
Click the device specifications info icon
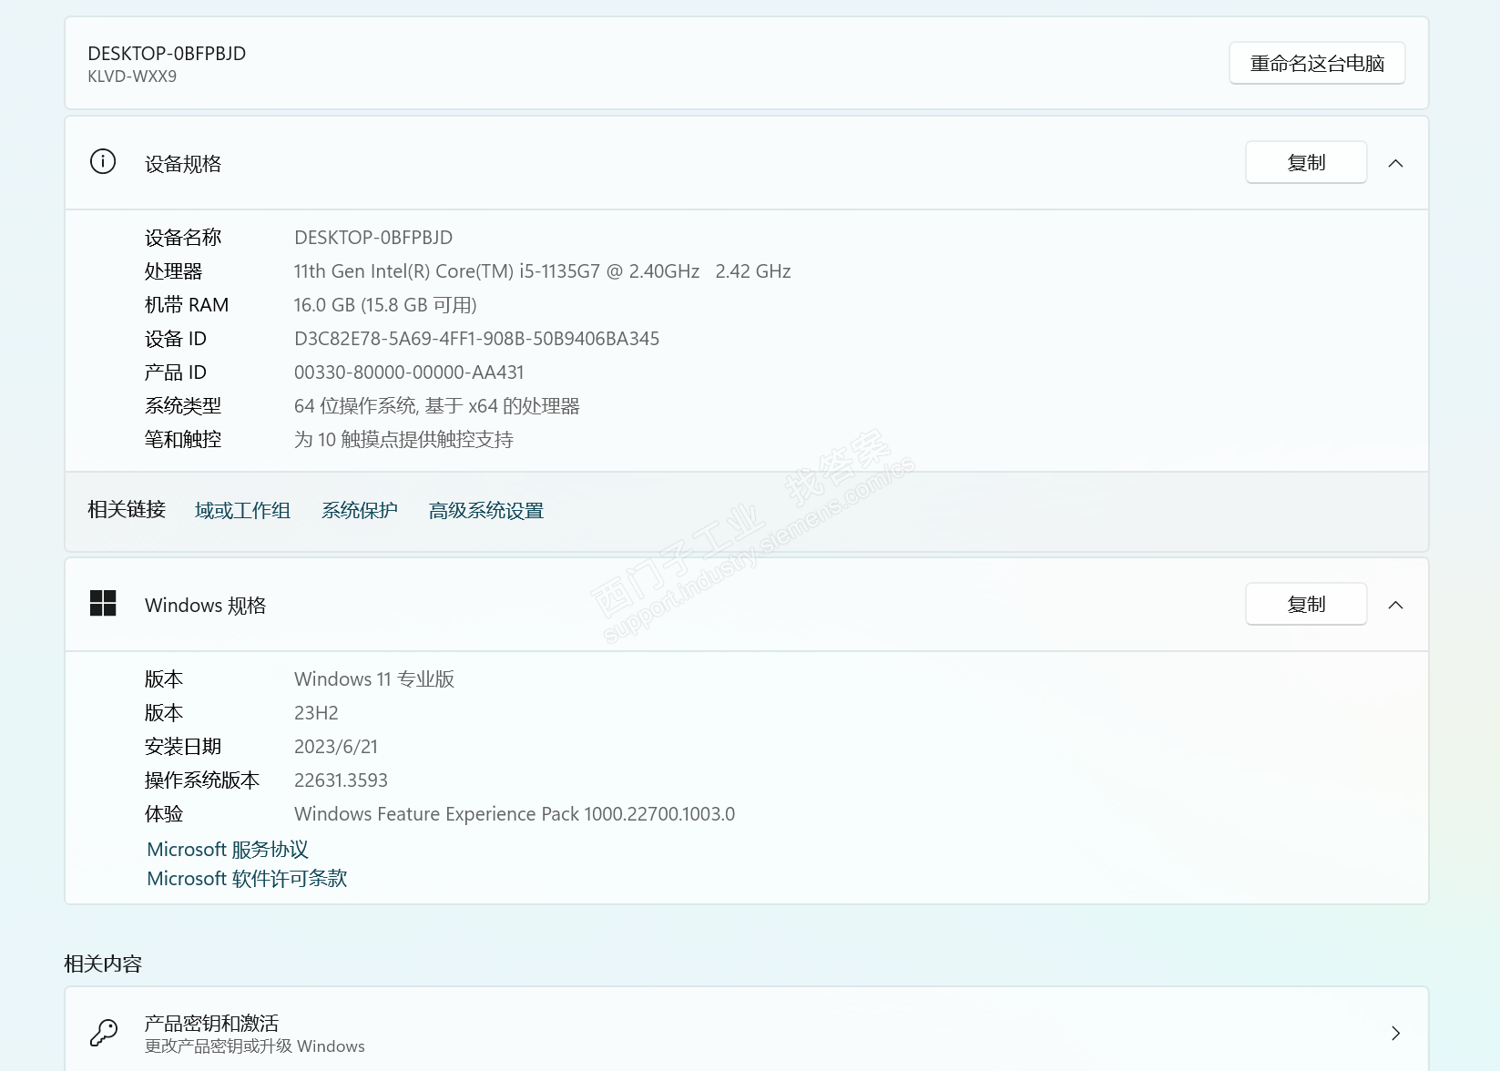click(x=103, y=162)
